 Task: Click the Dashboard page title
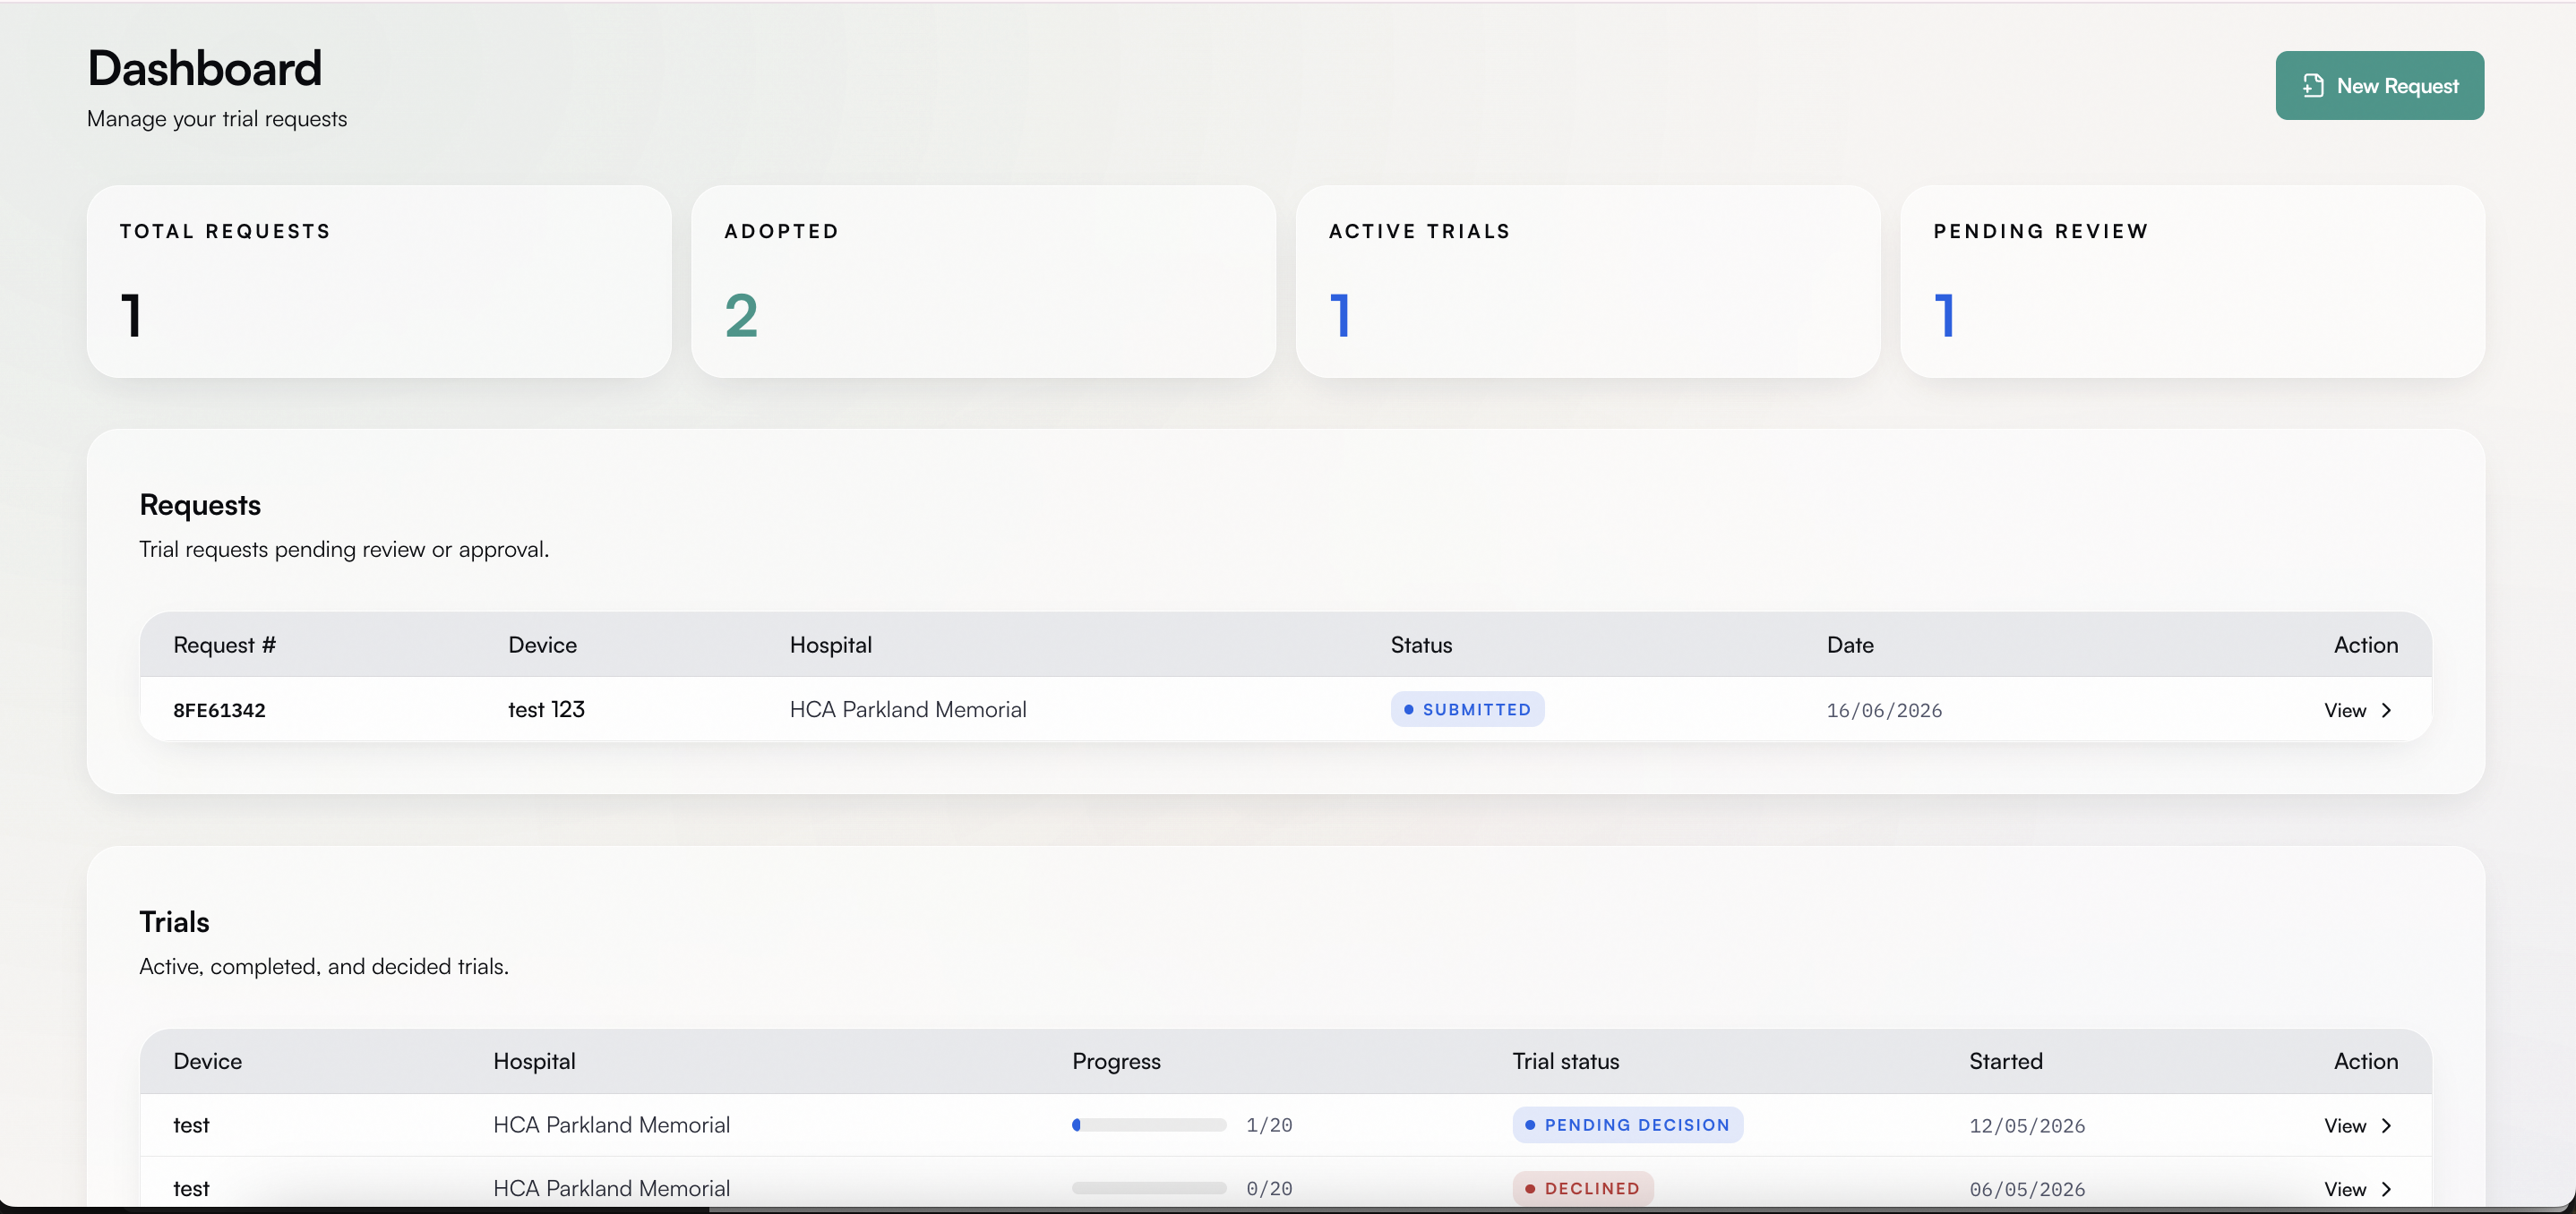pos(205,69)
